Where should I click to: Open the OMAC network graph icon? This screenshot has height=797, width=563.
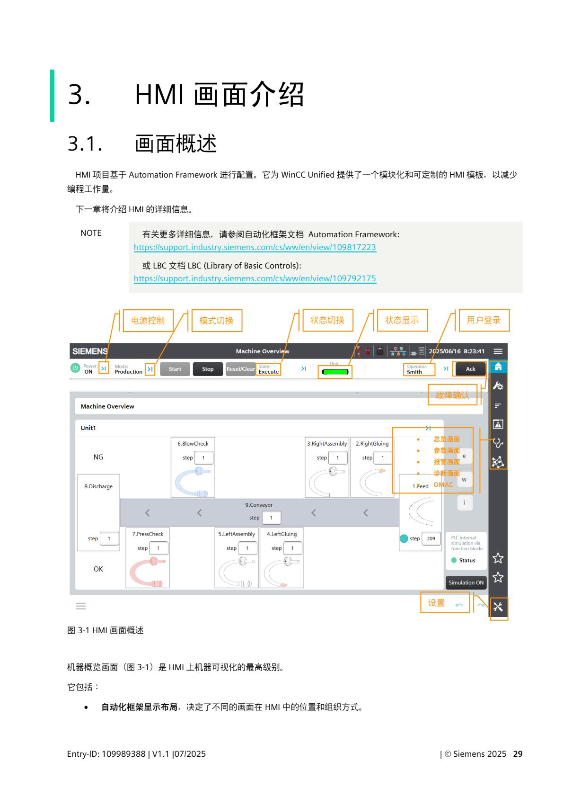498,462
